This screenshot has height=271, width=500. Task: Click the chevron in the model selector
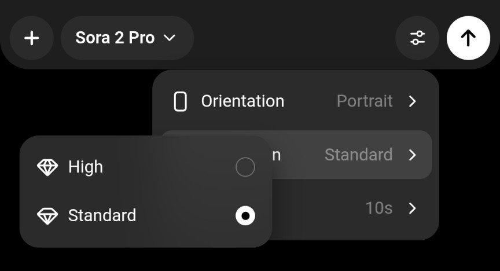tap(169, 38)
